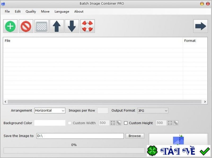Click the 0% progress bar

point(74,150)
